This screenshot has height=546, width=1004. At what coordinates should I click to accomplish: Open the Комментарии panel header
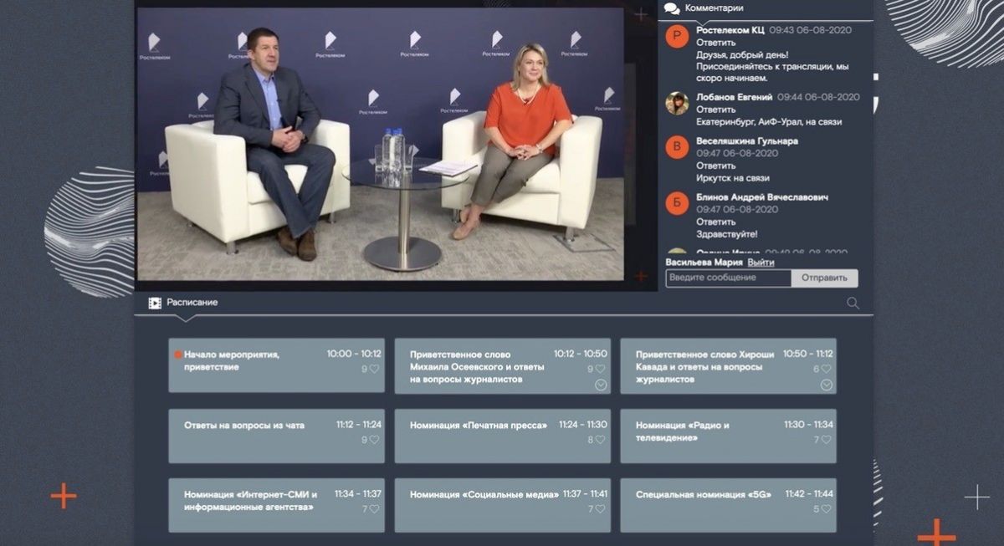pos(714,8)
